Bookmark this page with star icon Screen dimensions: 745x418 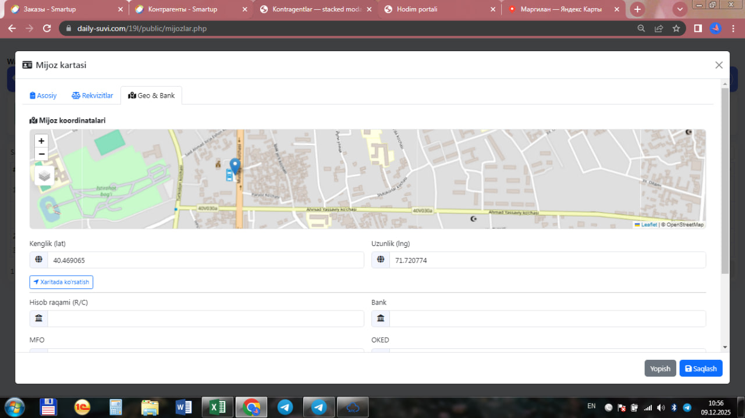676,28
